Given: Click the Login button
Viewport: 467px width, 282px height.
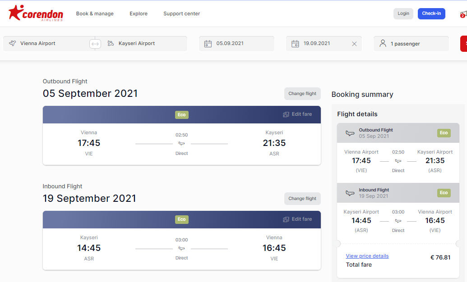Looking at the screenshot, I should [x=403, y=14].
